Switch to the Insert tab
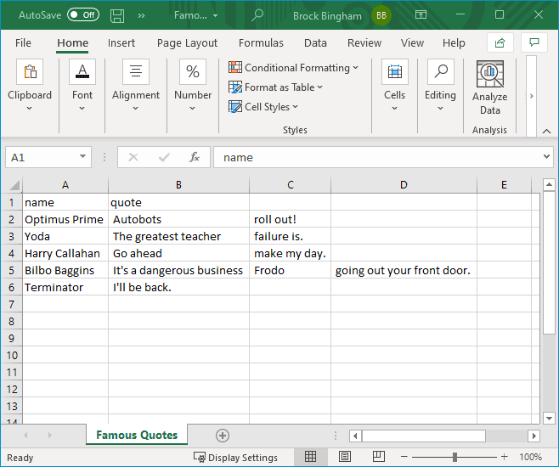 121,43
